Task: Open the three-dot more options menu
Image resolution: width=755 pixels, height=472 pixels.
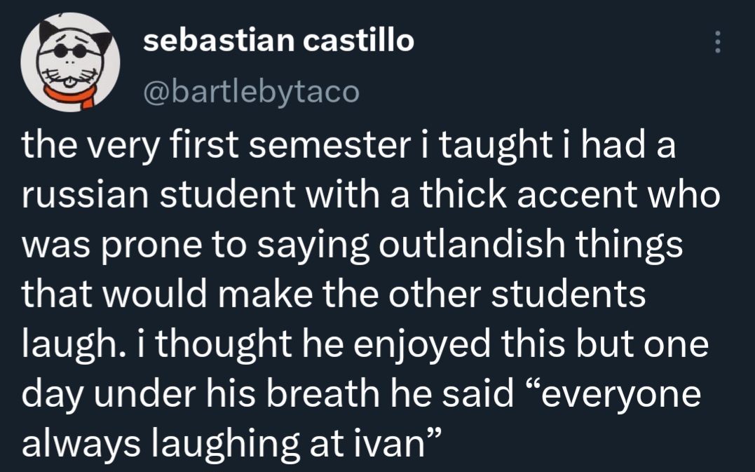Action: 716,43
